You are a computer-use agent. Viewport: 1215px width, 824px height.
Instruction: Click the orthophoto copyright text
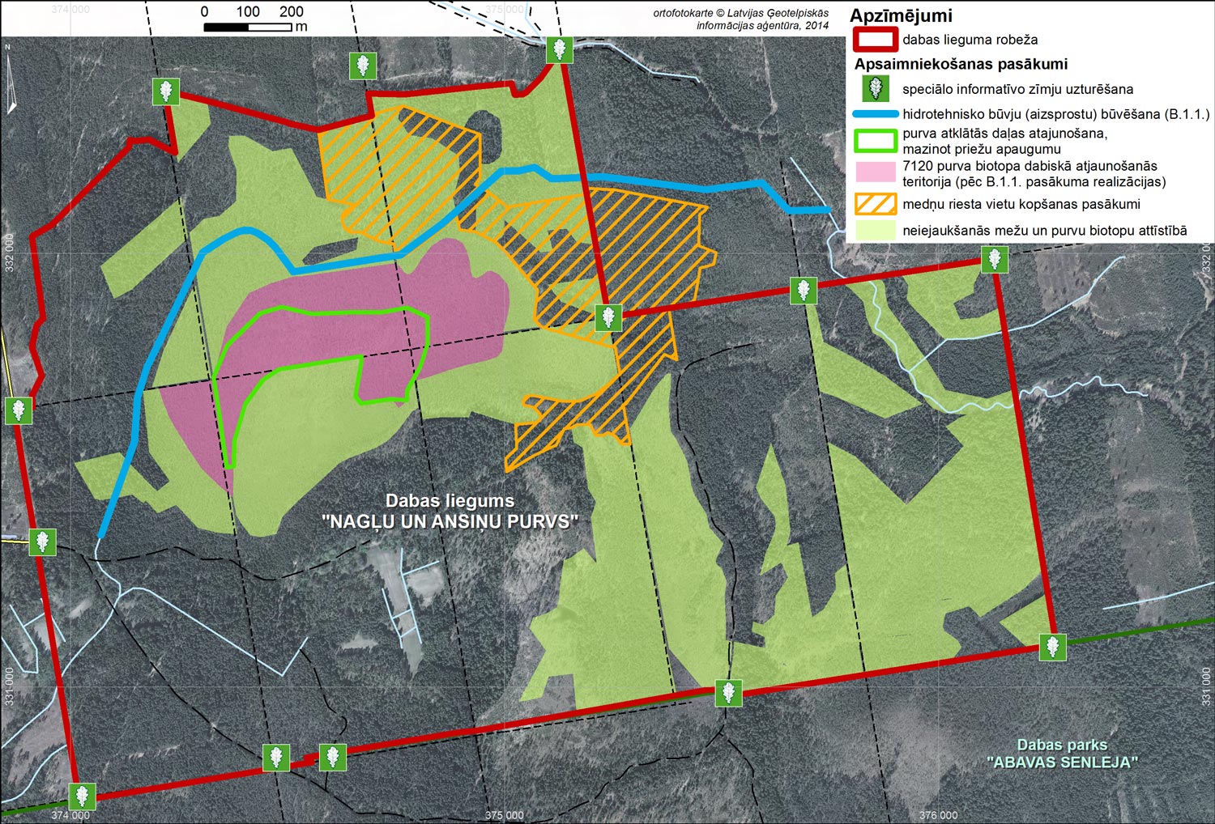tap(740, 19)
